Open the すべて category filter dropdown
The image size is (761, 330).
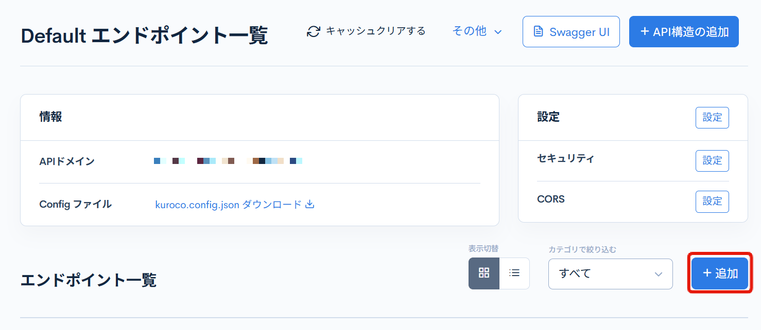tap(610, 273)
